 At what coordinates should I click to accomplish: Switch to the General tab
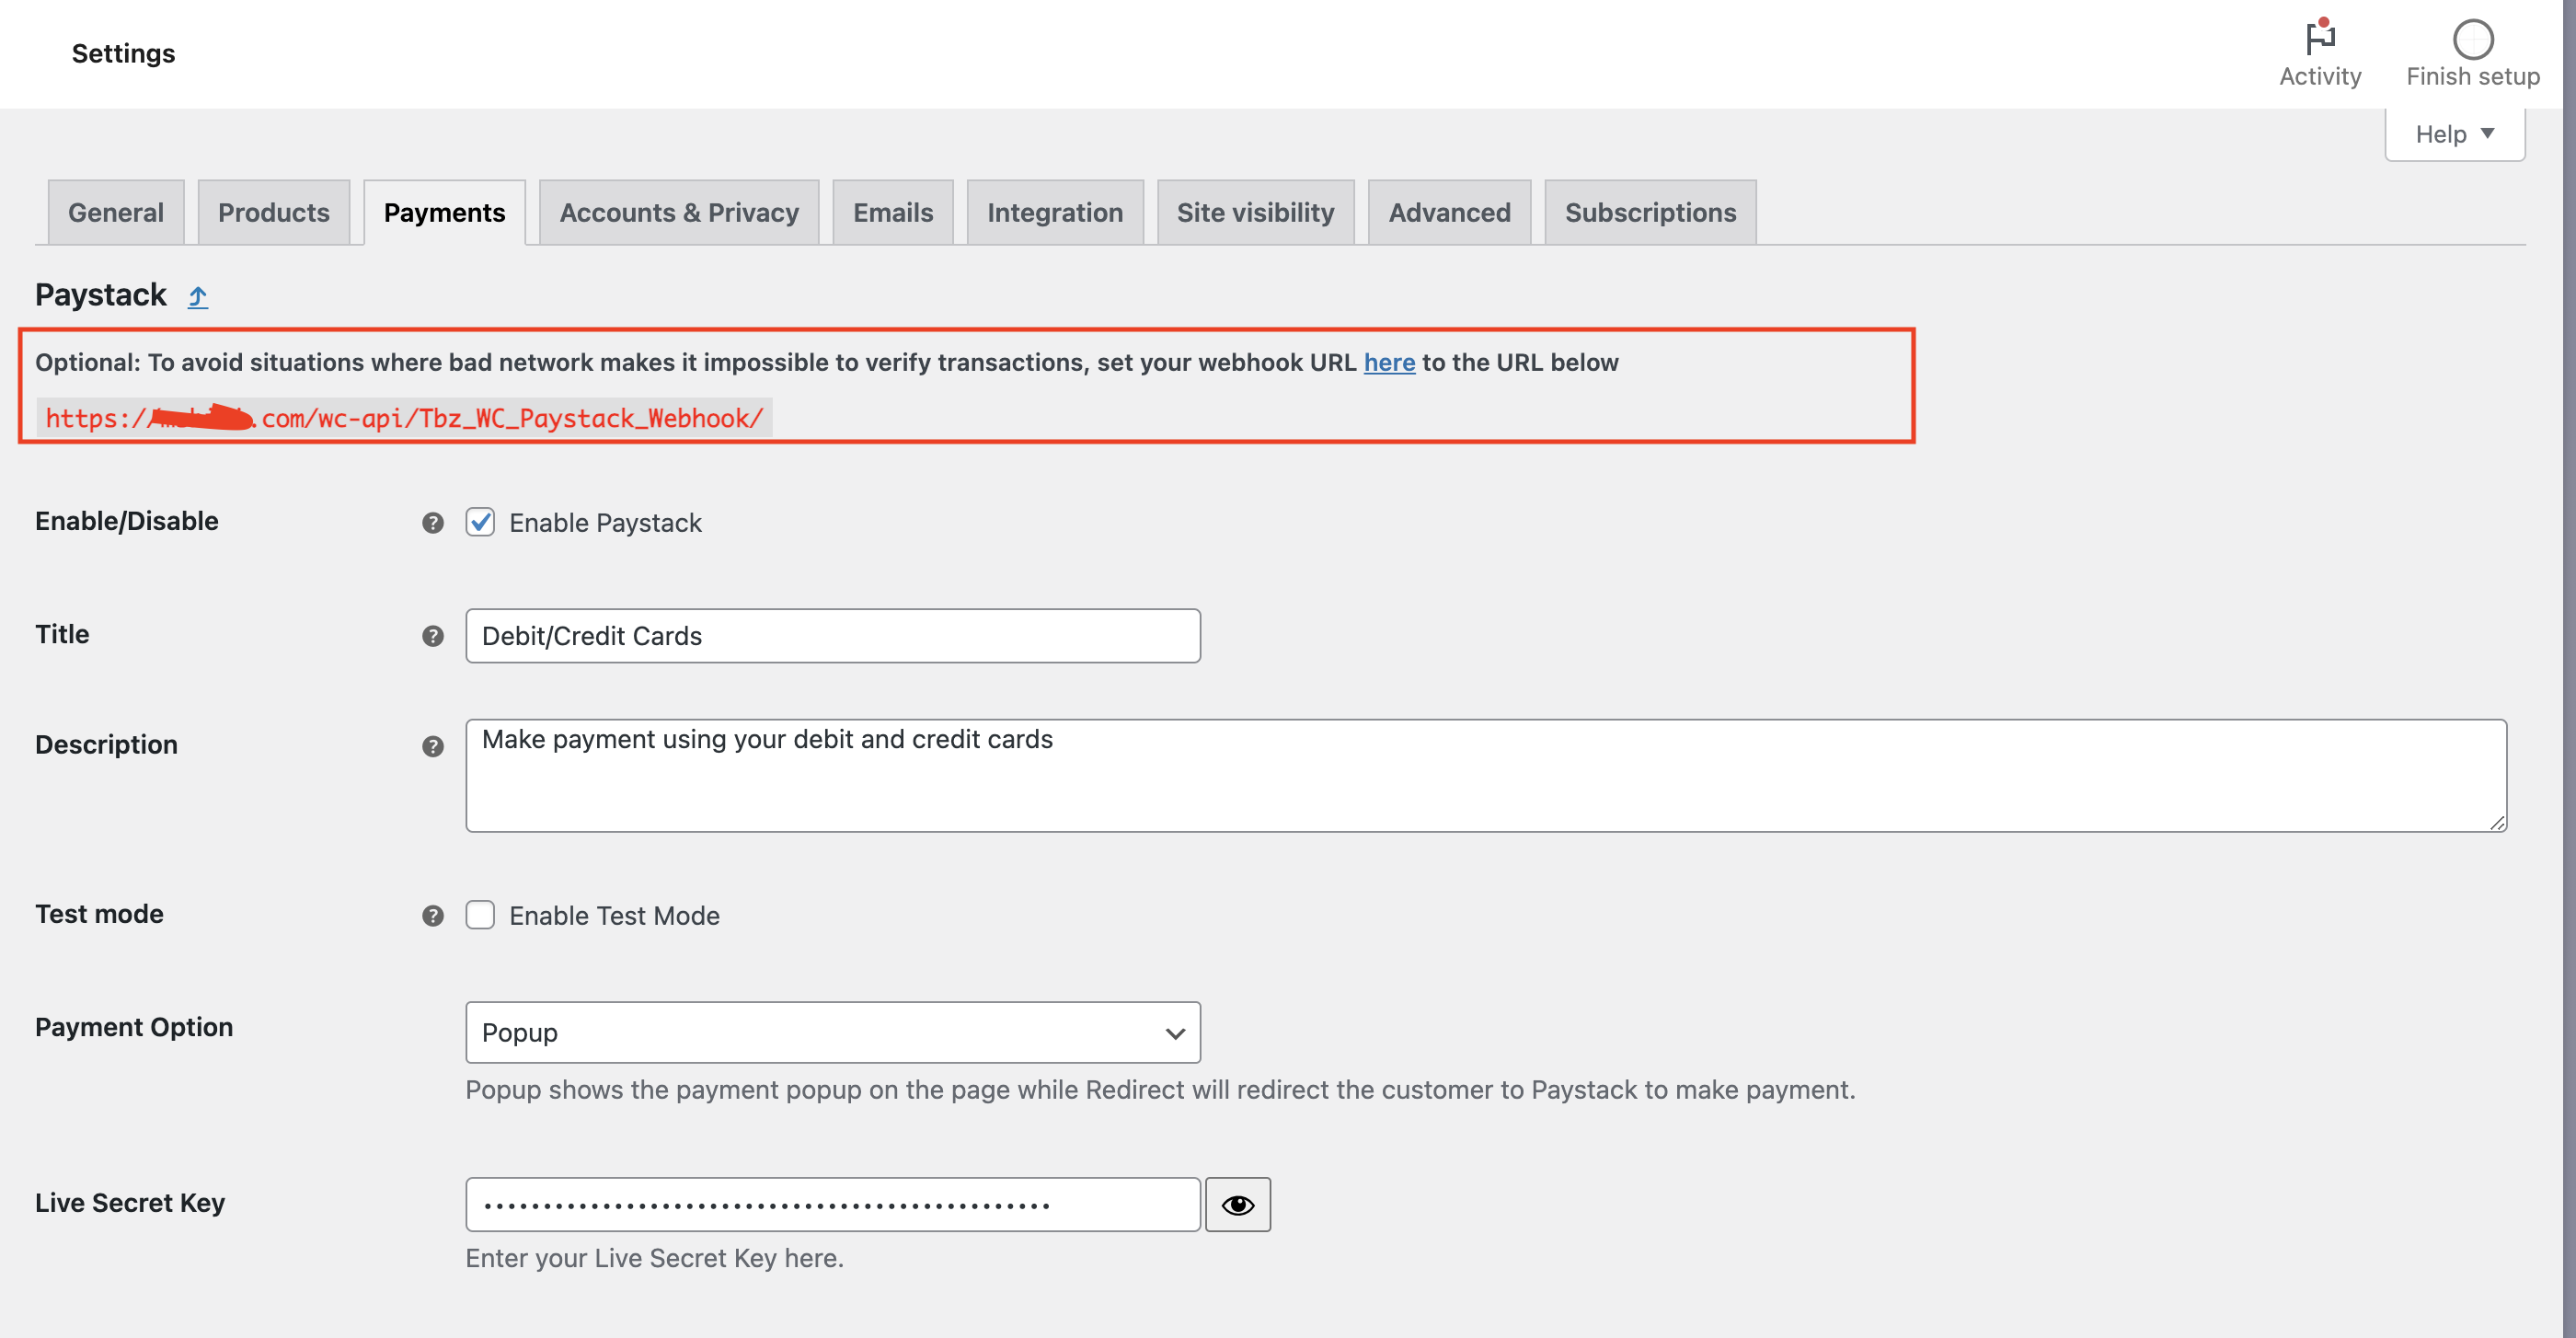114,212
